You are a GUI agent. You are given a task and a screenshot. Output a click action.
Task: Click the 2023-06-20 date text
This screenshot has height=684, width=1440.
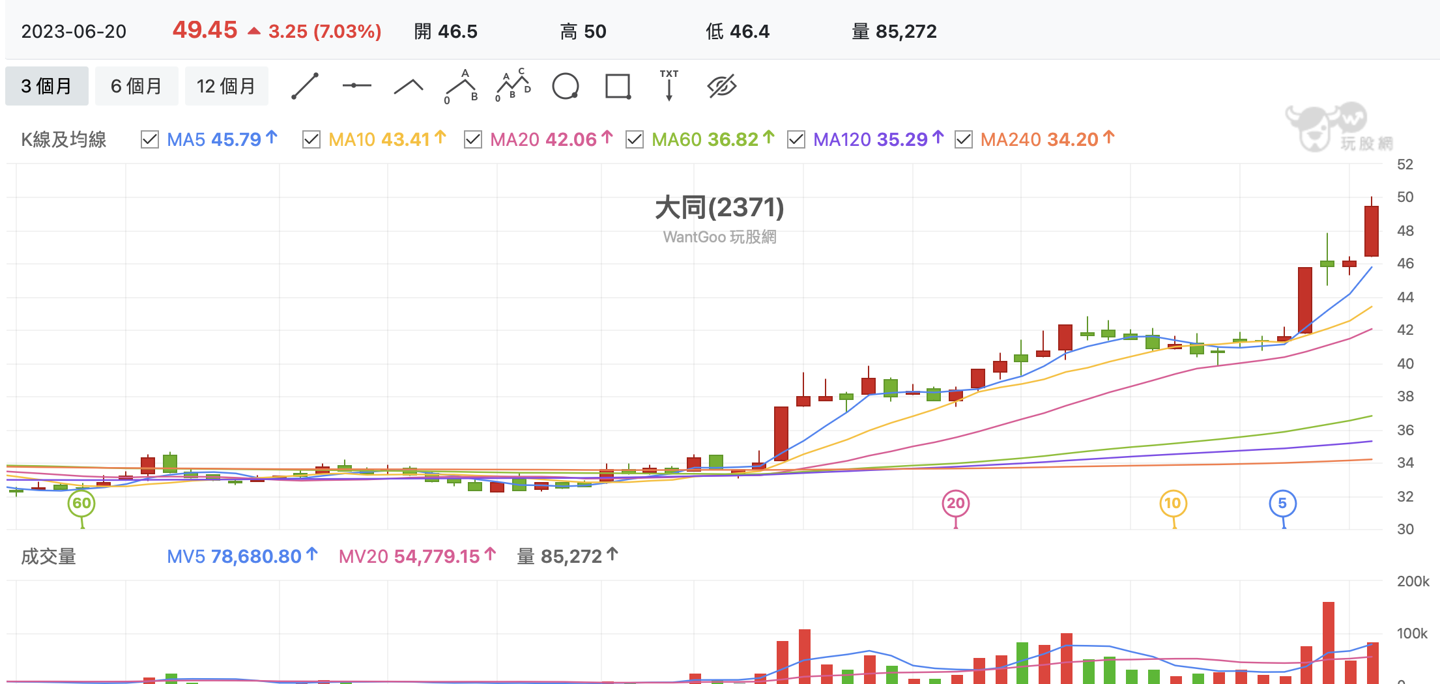tap(74, 31)
